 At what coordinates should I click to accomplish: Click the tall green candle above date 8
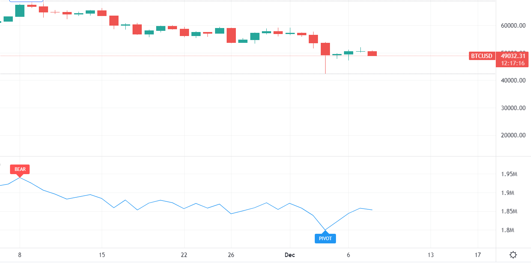20,11
